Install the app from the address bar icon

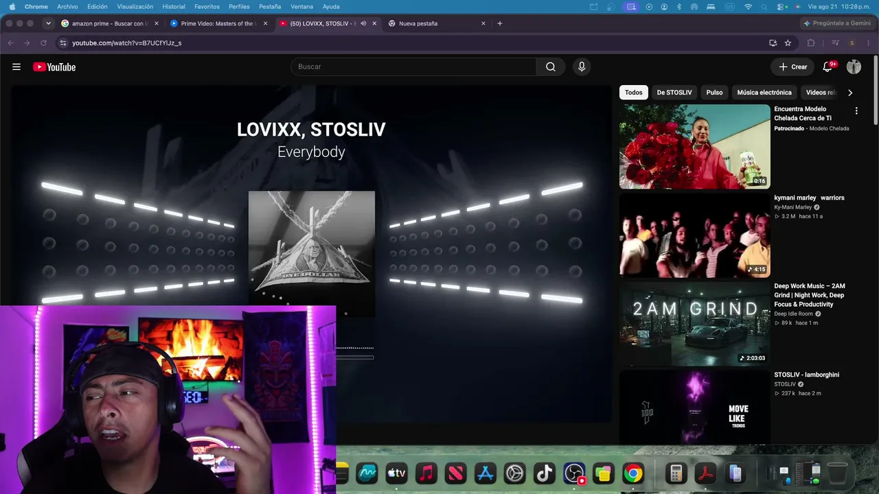point(773,43)
